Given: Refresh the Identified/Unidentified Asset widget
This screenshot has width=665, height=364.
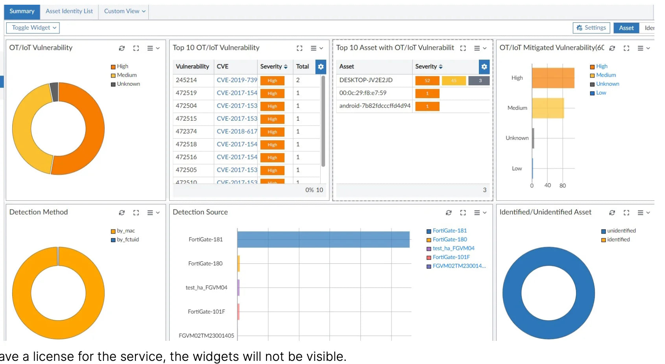Looking at the screenshot, I should pos(612,213).
